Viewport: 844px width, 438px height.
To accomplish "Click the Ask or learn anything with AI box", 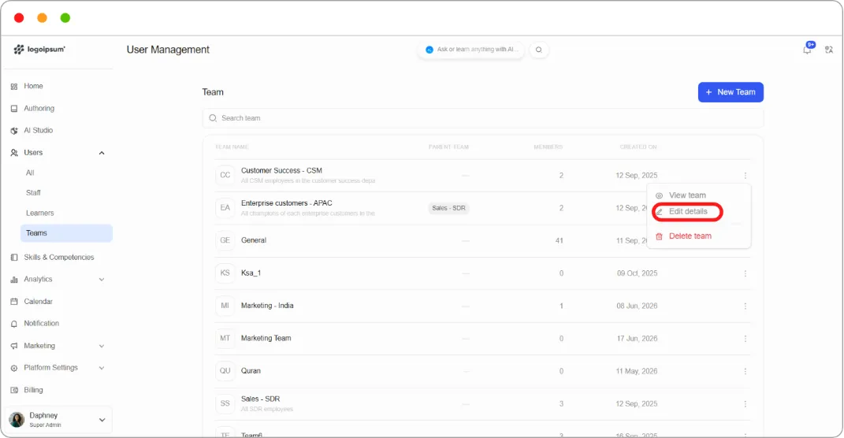I will [x=471, y=50].
